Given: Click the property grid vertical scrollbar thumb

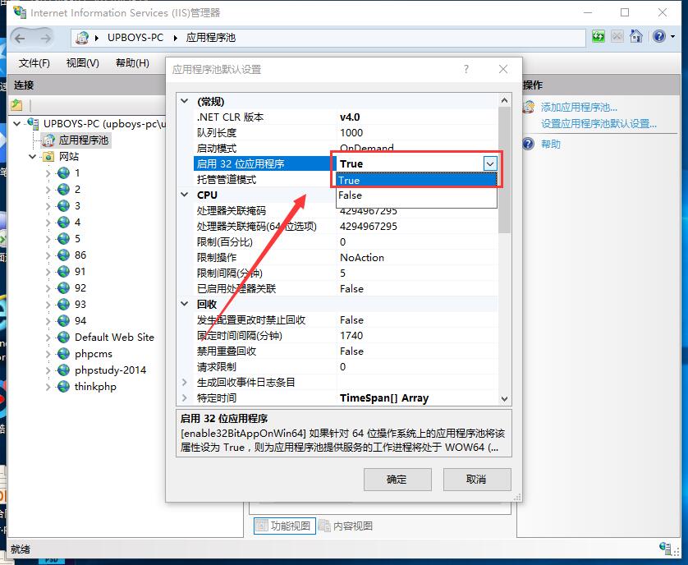Looking at the screenshot, I should point(505,170).
